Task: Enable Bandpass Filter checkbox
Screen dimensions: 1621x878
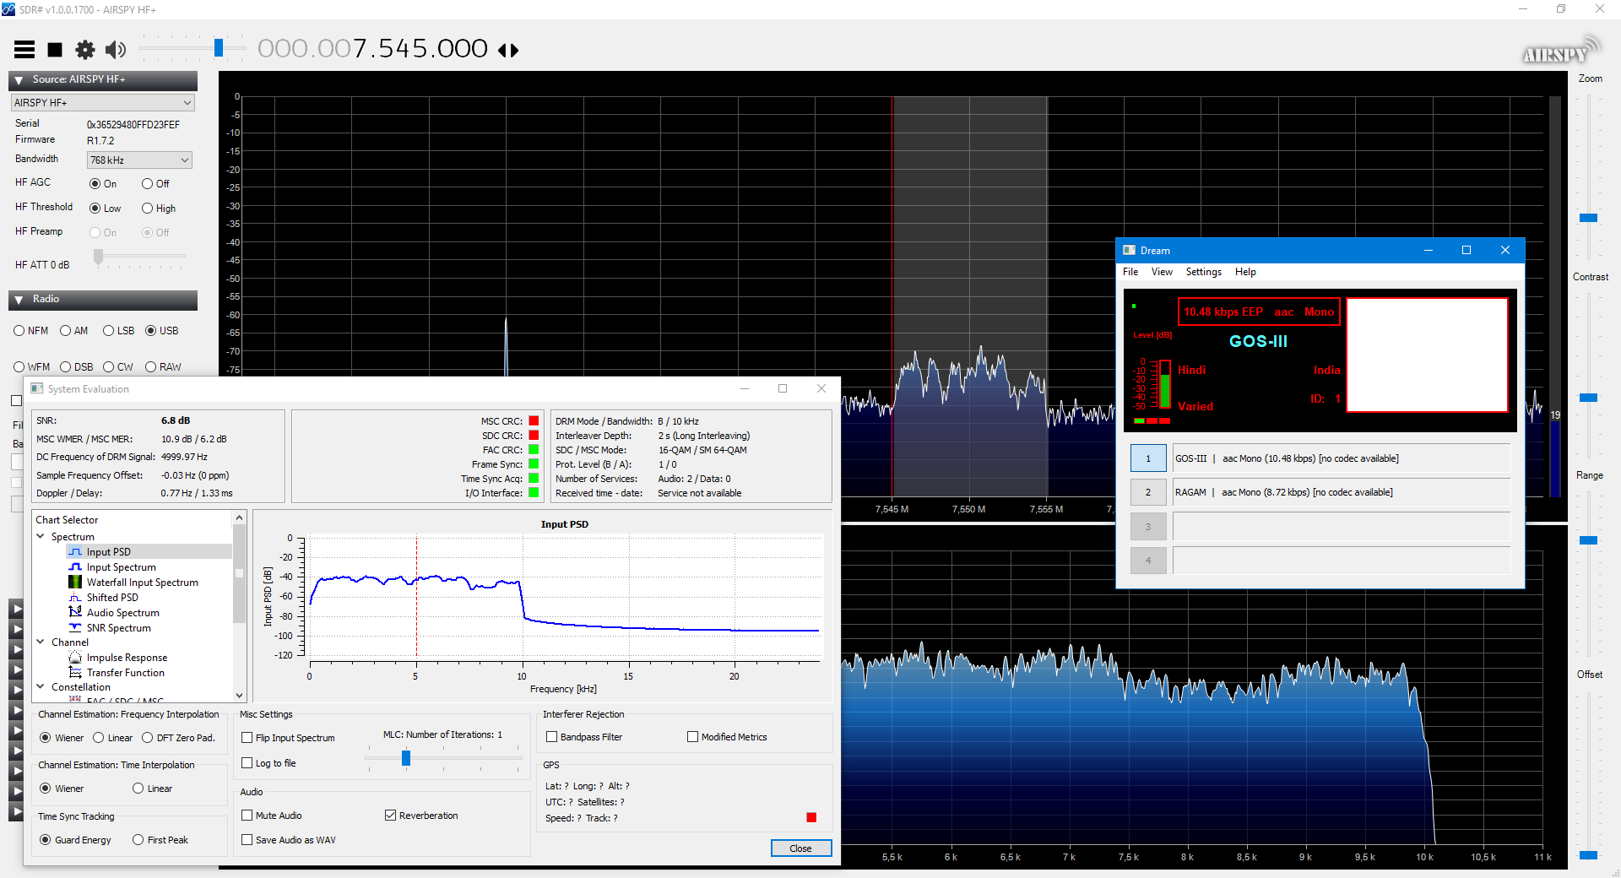Action: pyautogui.click(x=552, y=737)
